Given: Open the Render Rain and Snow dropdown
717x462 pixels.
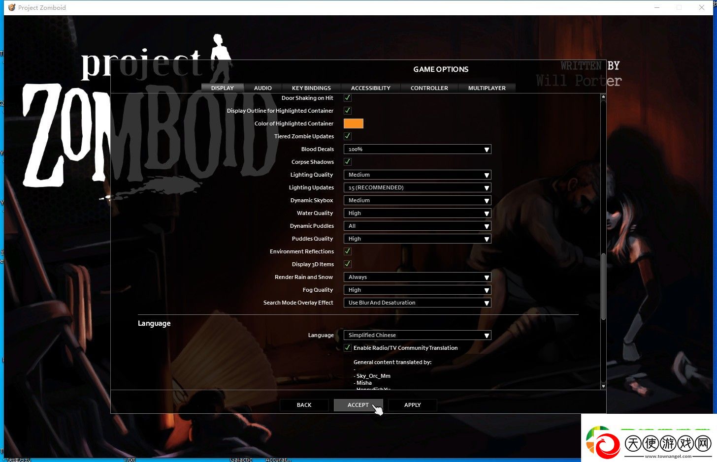Looking at the screenshot, I should (x=417, y=277).
